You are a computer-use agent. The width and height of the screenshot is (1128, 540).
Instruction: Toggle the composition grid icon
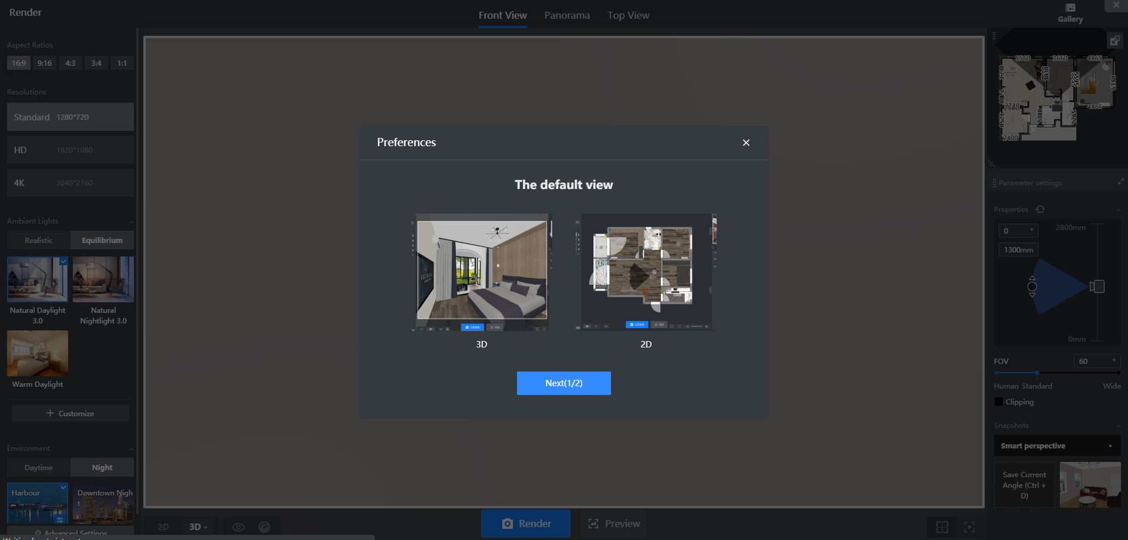(x=942, y=527)
